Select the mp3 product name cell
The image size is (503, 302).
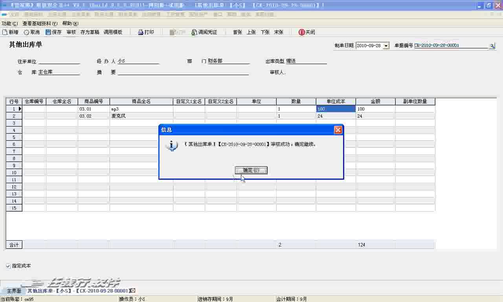click(141, 109)
